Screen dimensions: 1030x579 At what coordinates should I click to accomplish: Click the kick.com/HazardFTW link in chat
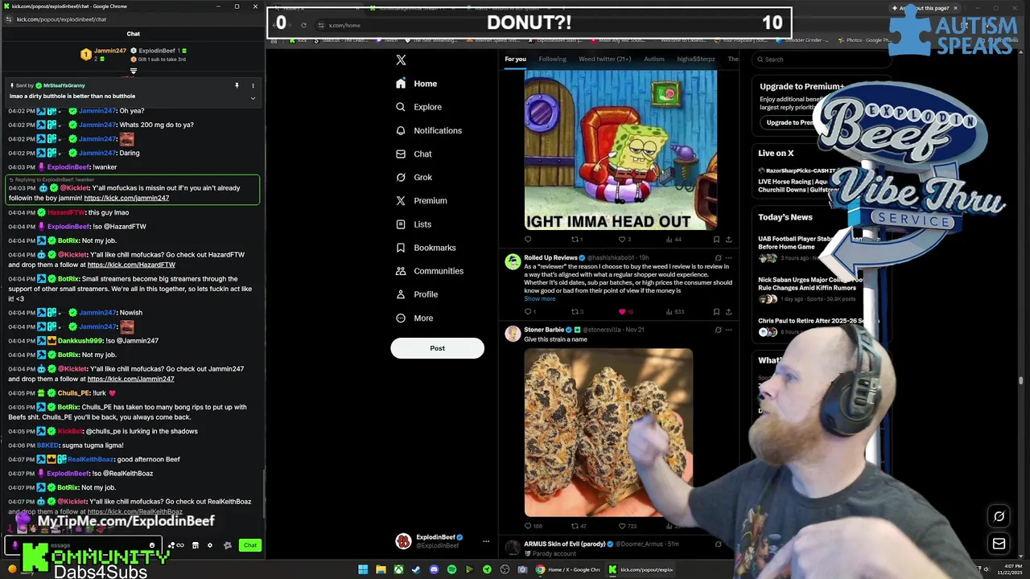[131, 265]
